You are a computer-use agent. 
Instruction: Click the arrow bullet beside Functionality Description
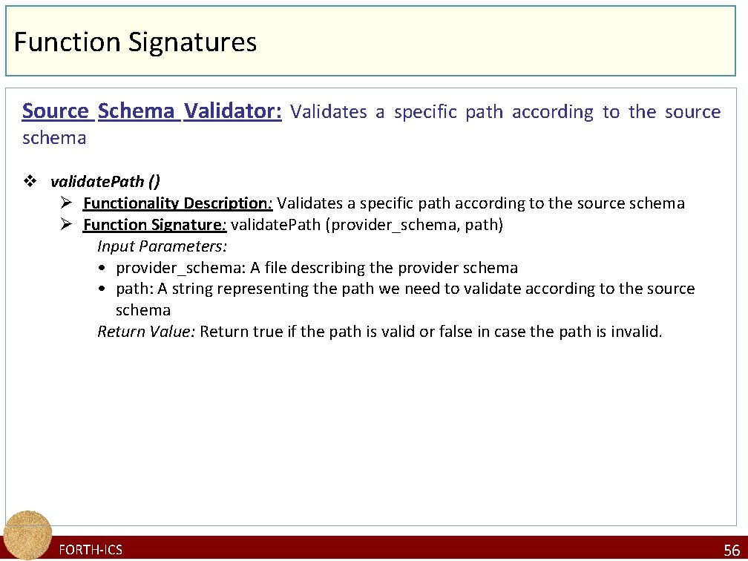pyautogui.click(x=66, y=203)
